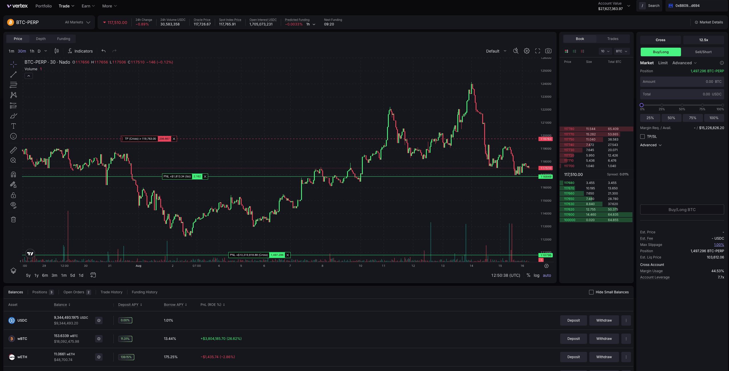Open the go-to-date calendar icon

(93, 275)
